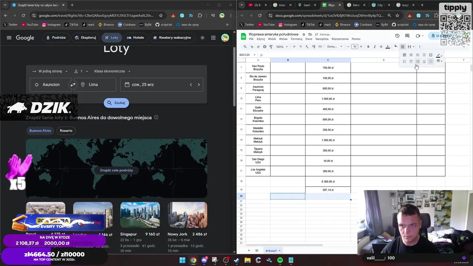Open the Arkusz1 sheet tab
Image resolution: width=473 pixels, height=266 pixels.
tap(273, 250)
